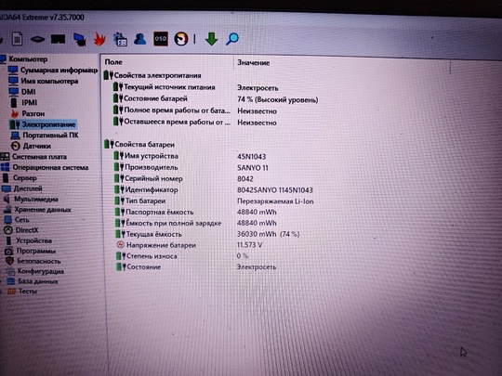
Task: Click the user account toolbar icon
Action: pos(139,39)
